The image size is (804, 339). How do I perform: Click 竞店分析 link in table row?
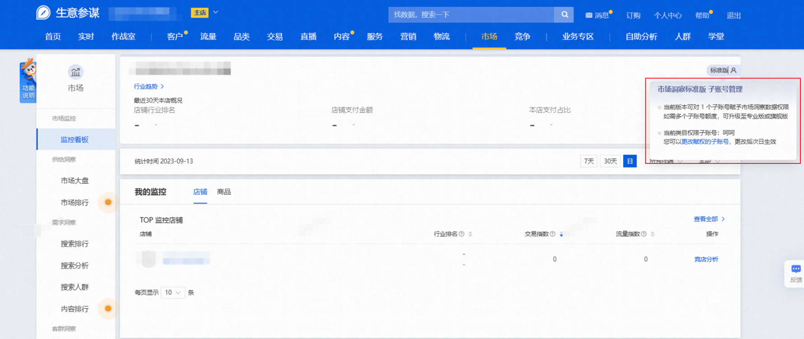706,259
